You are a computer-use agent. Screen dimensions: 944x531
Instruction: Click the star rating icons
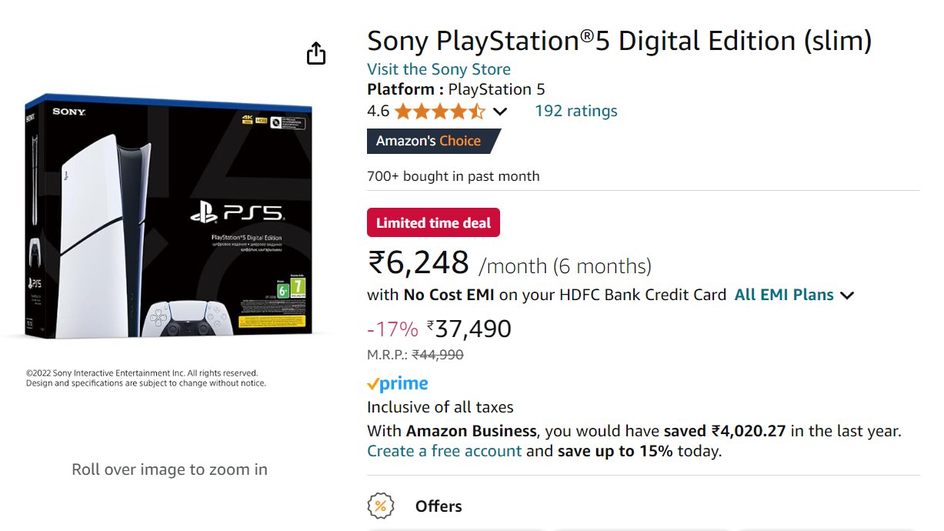[440, 112]
